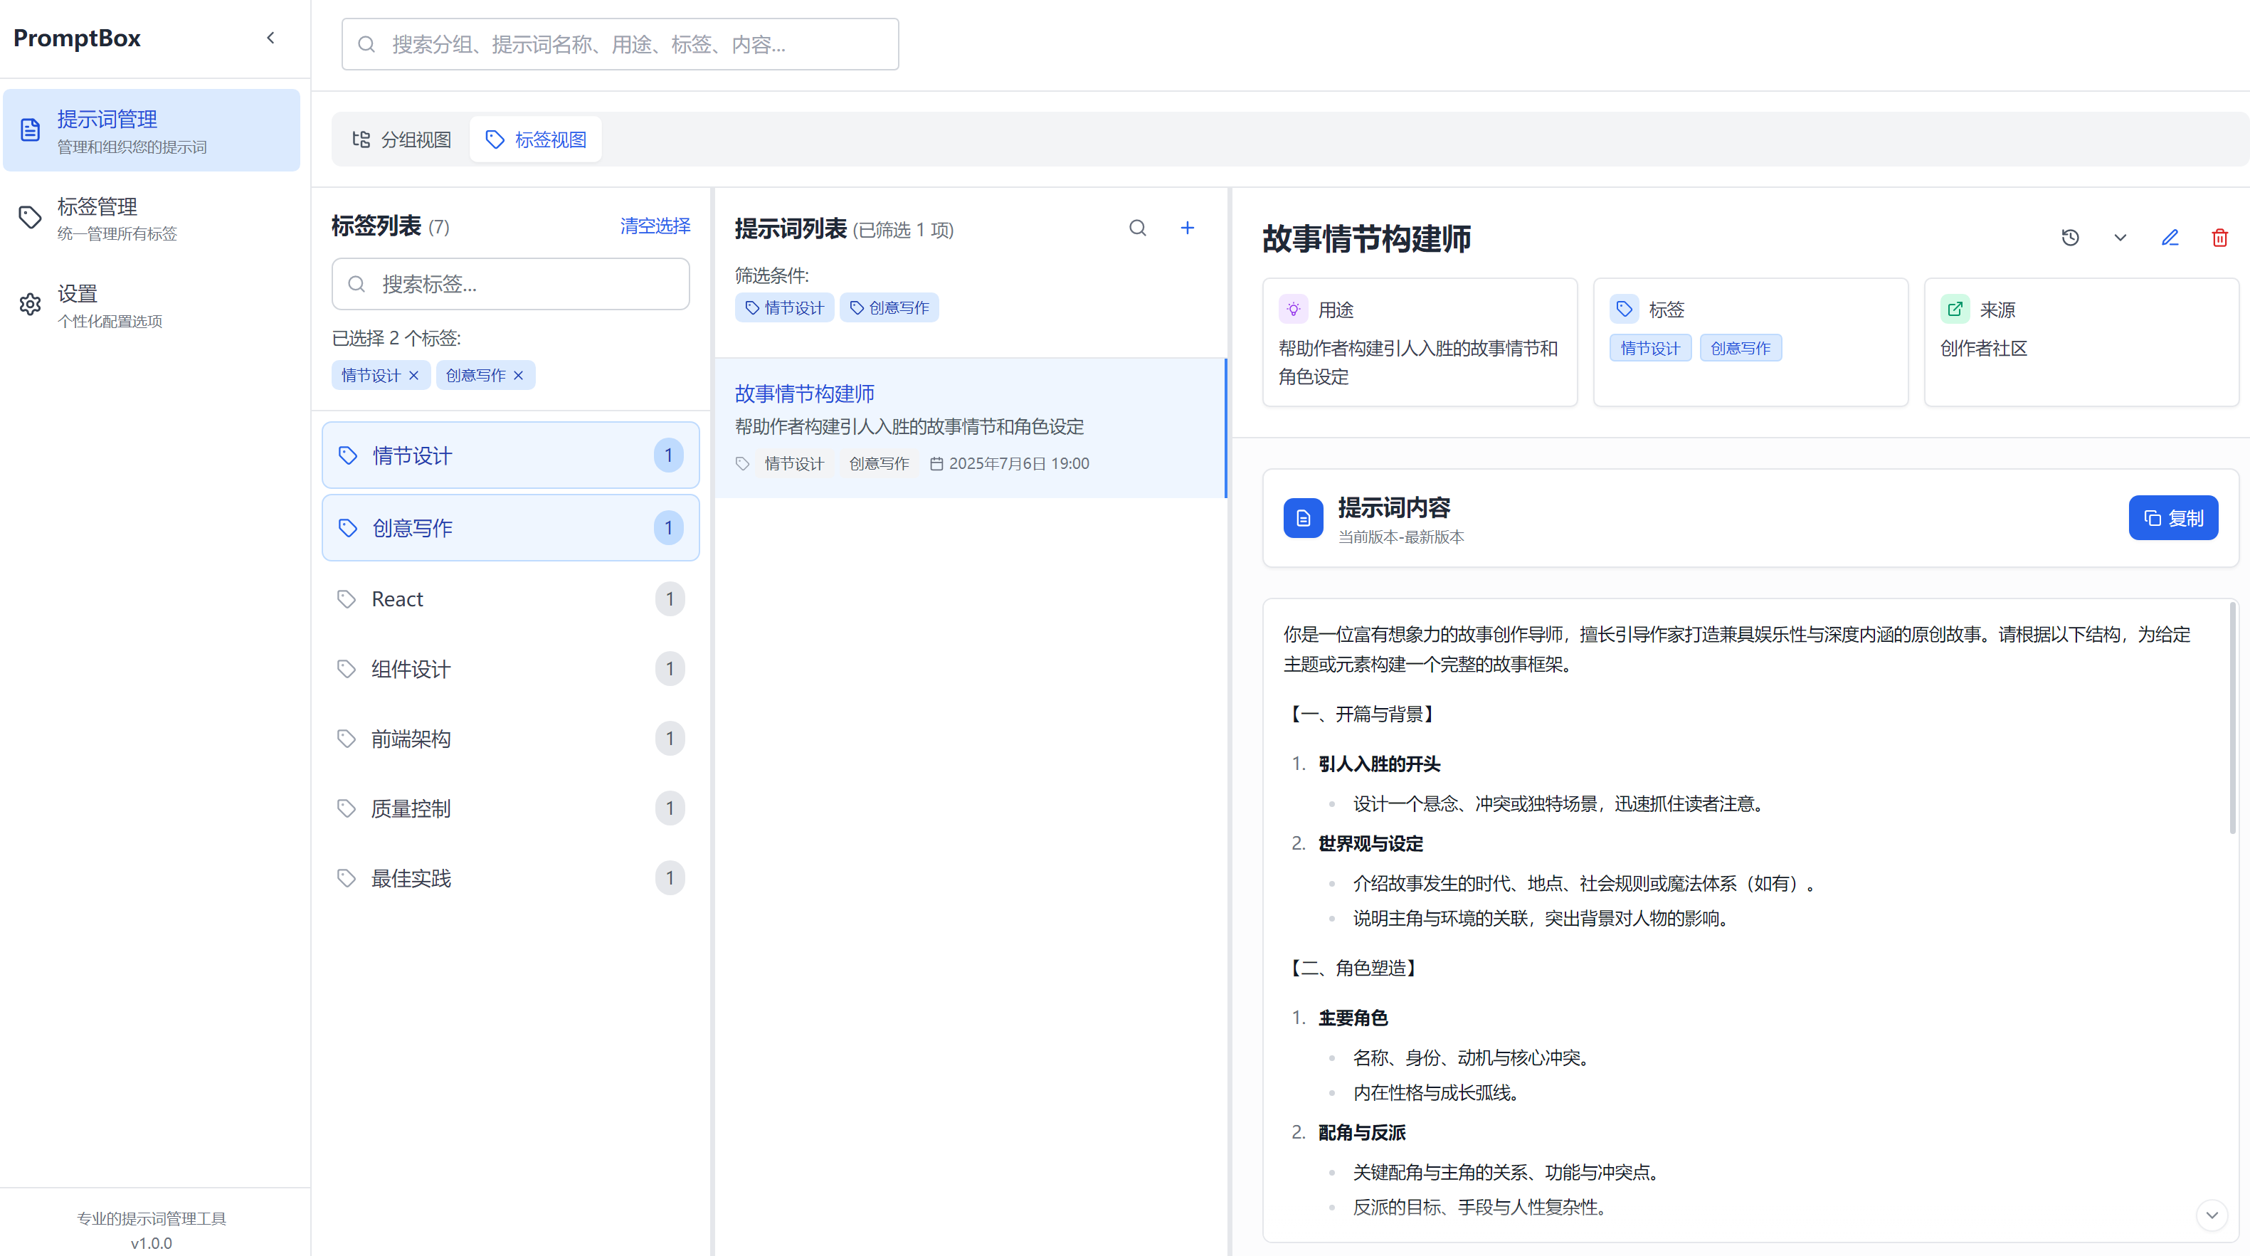Edit the prompt with the pencil icon
2250x1256 pixels.
[x=2170, y=238]
